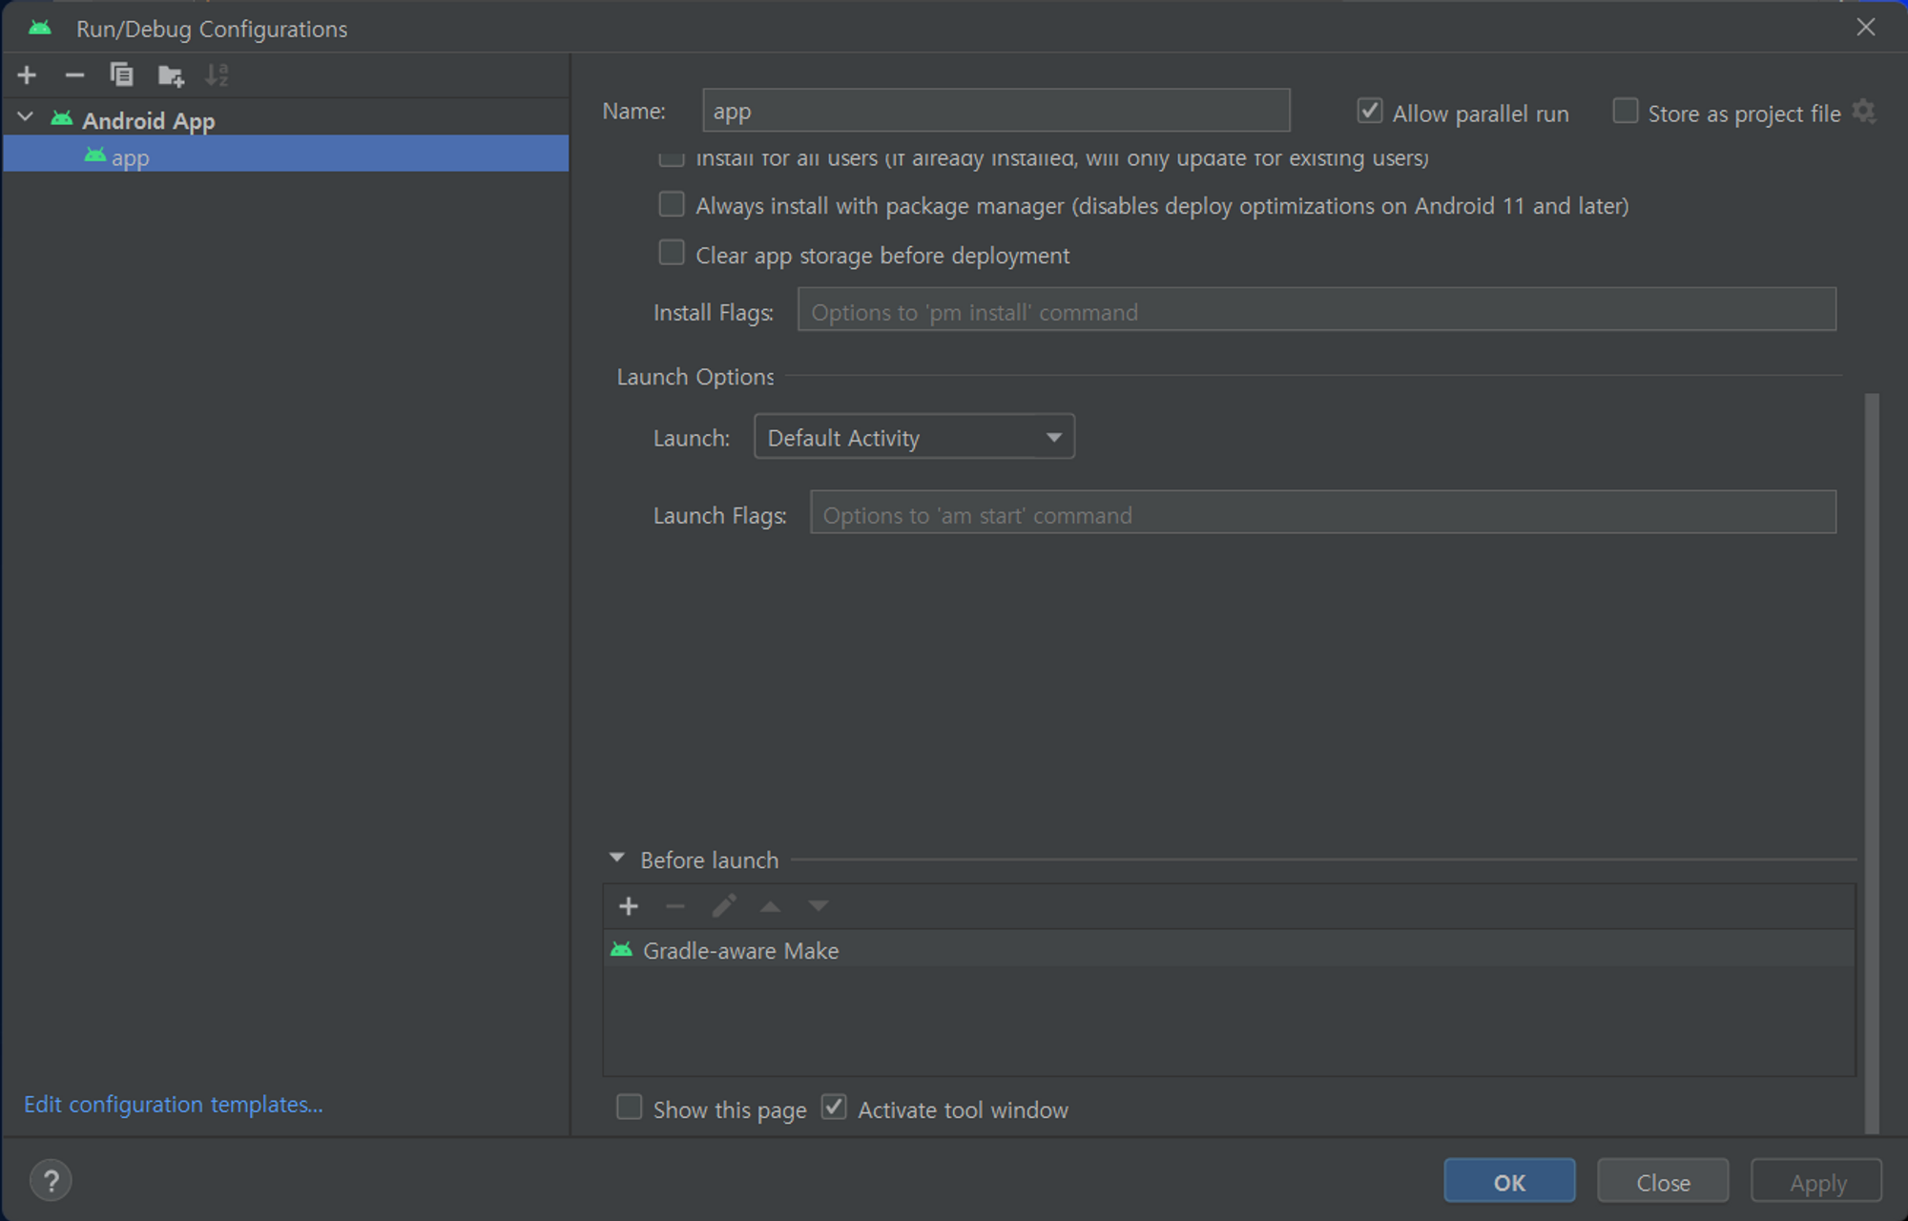Copy the selected configuration
The image size is (1908, 1221).
(121, 75)
